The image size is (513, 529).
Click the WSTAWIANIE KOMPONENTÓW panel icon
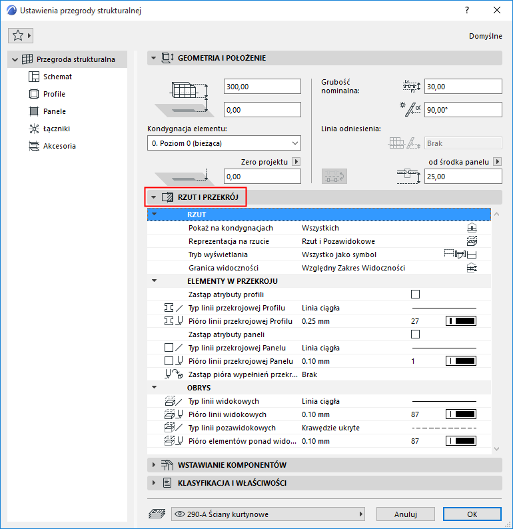click(167, 465)
